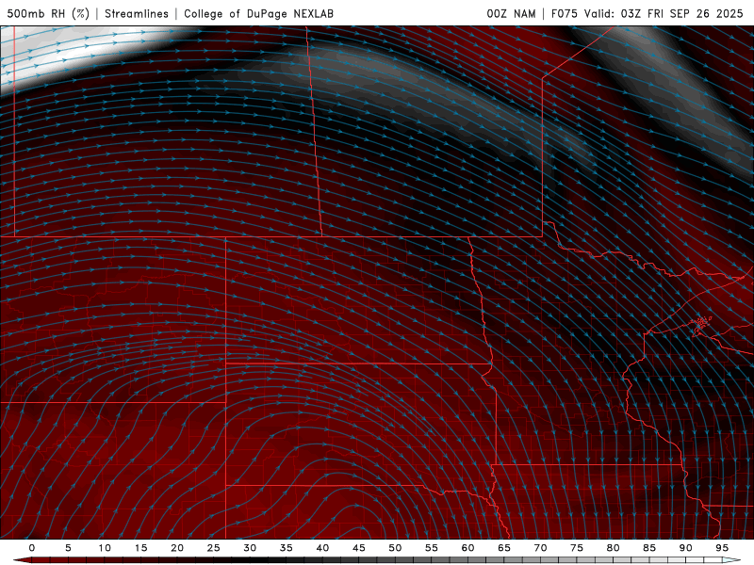Click the color scale label "0"
The image size is (754, 565).
pos(32,548)
